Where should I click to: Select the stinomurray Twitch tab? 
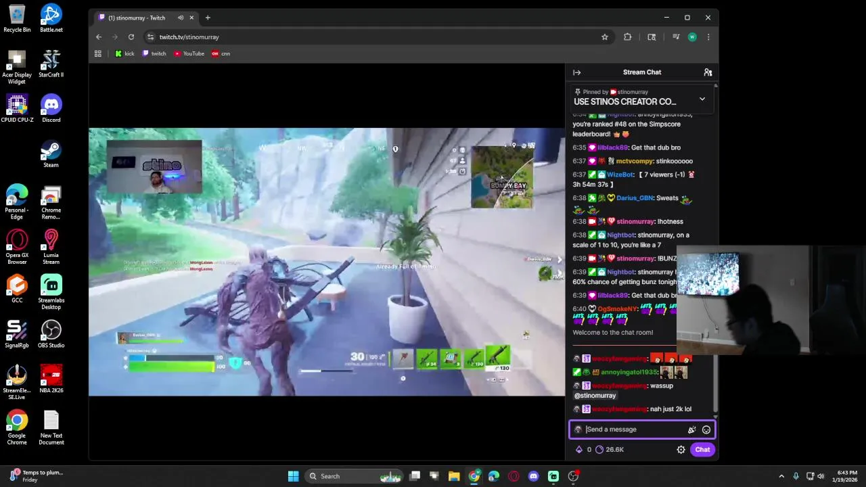coord(145,18)
